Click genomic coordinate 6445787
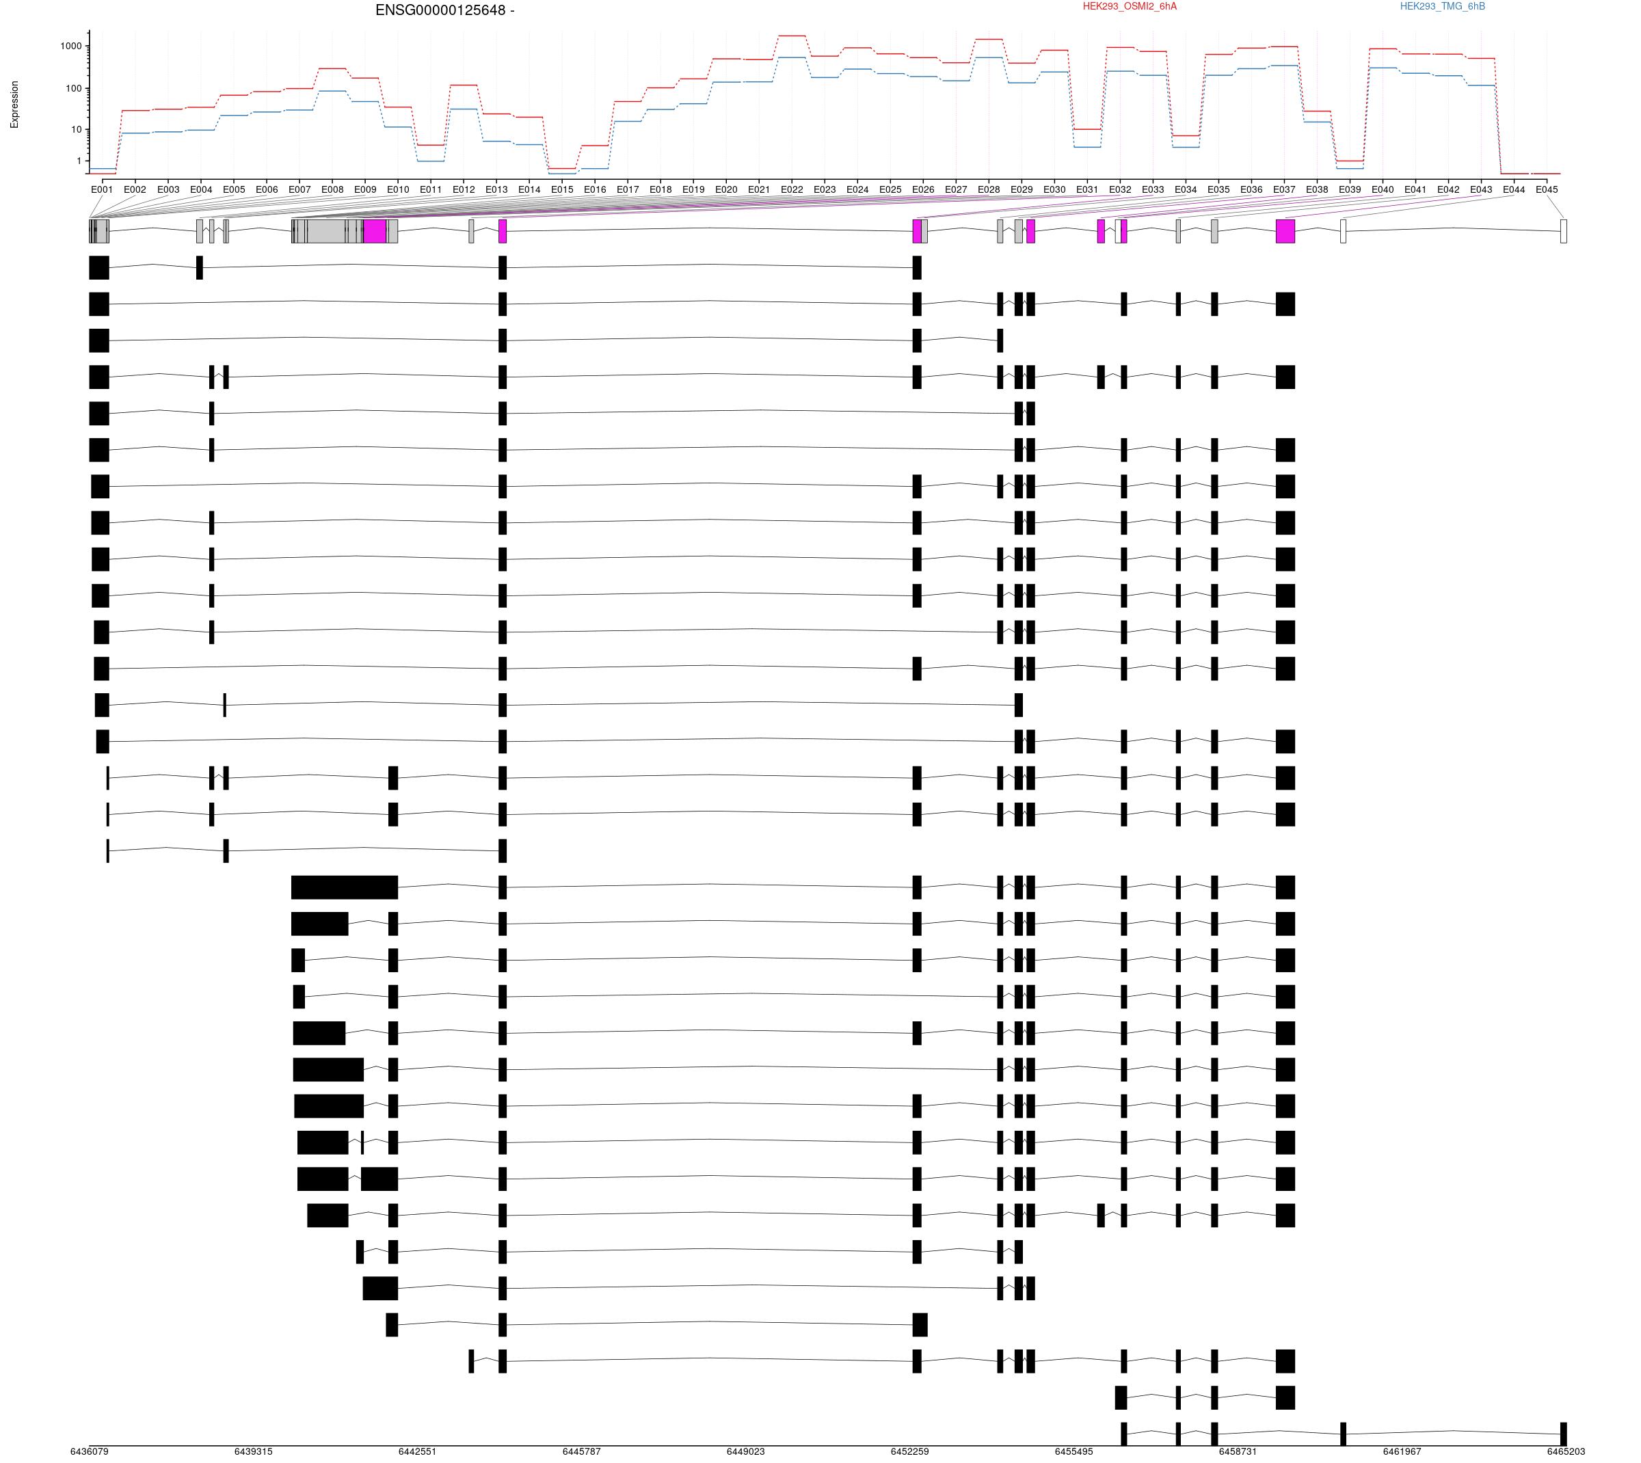Screen dimensions: 1641x1463 [581, 1452]
